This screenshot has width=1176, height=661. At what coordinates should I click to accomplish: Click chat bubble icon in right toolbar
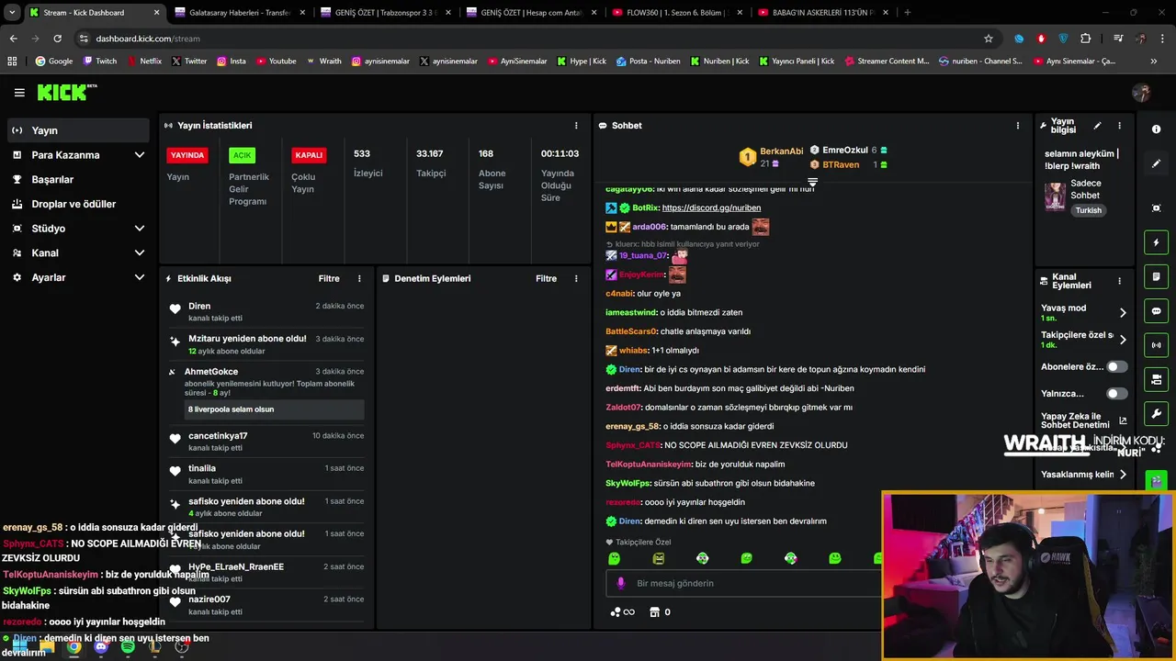[1156, 311]
